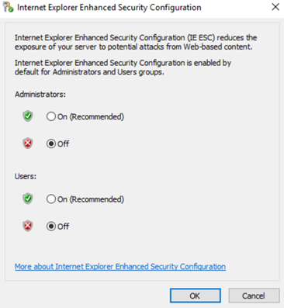Viewport: 284px width, 308px height.
Task: Click the 'On (Recommended)' text label under Administrators
Action: click(91, 117)
